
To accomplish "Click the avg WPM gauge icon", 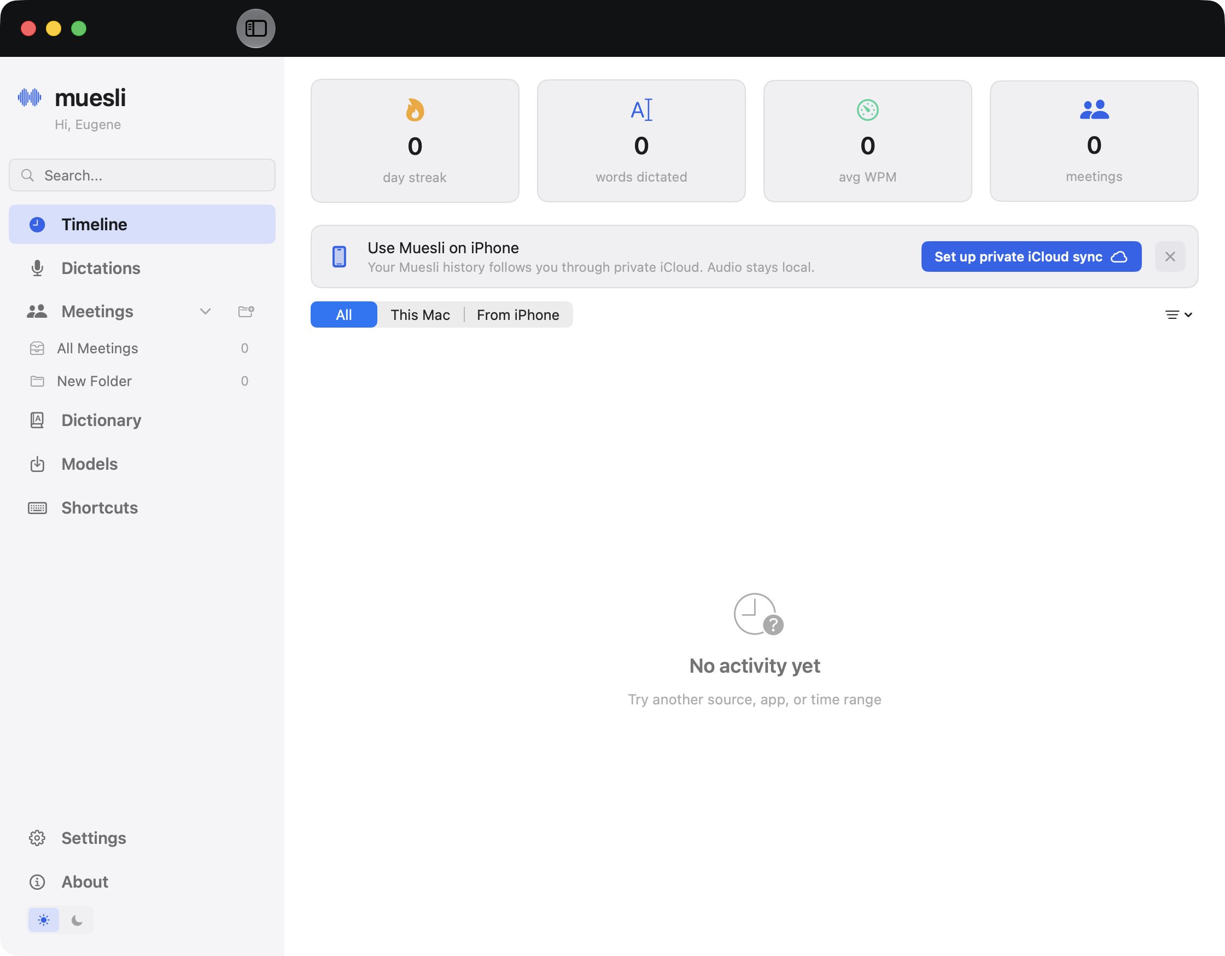I will [x=868, y=110].
